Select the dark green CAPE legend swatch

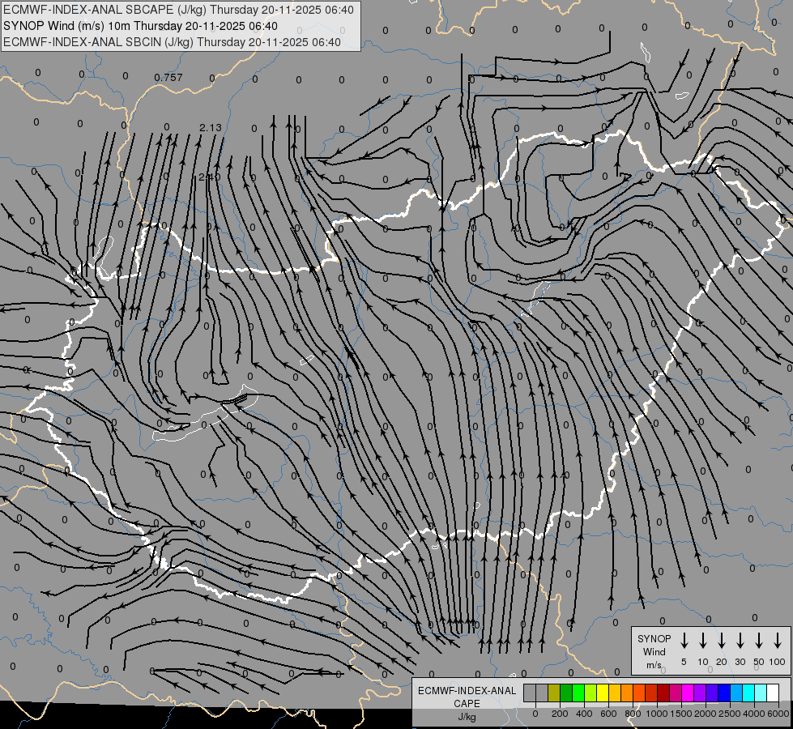coord(566,693)
